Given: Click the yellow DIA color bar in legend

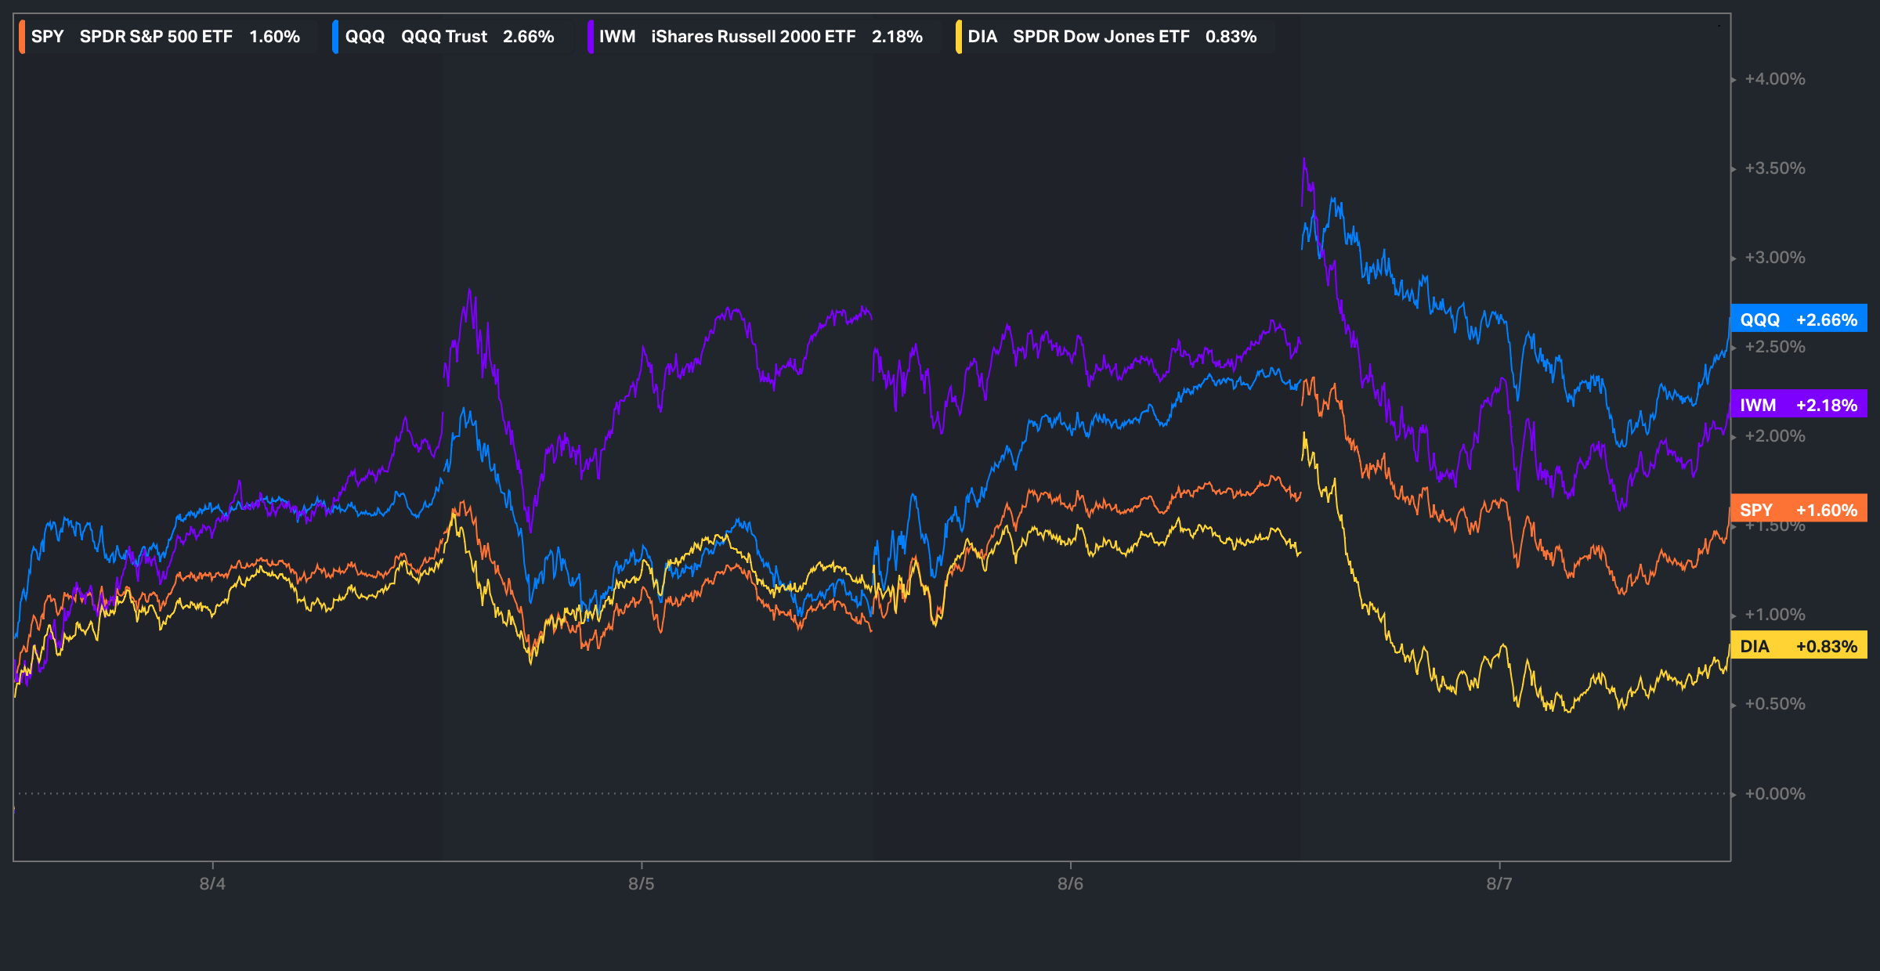Looking at the screenshot, I should (959, 37).
